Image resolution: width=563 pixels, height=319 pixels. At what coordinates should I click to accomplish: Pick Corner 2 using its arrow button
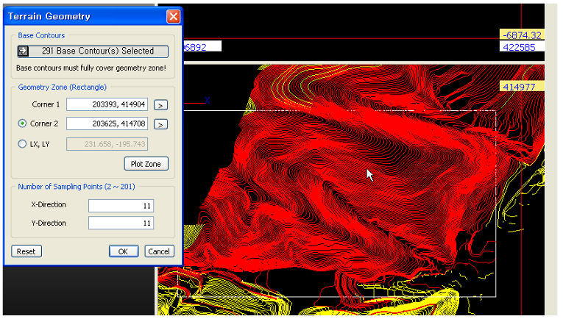click(161, 124)
